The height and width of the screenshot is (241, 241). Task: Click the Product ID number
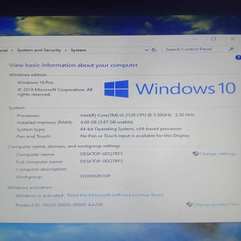[x=73, y=205]
